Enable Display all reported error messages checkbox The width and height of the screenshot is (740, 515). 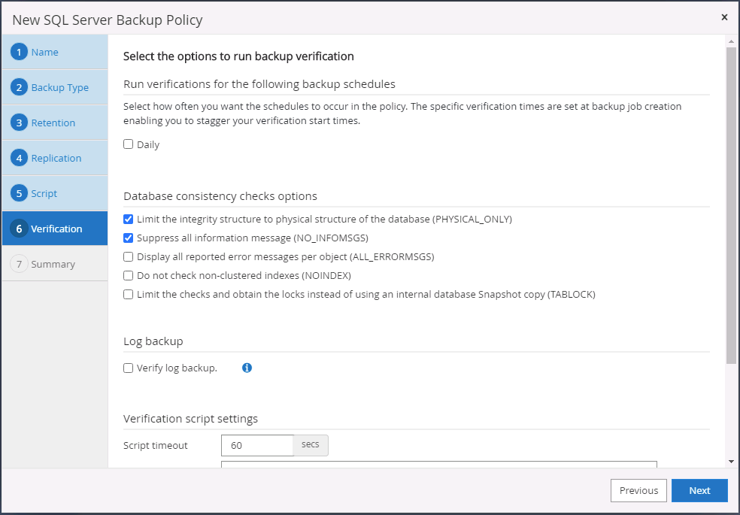(129, 256)
